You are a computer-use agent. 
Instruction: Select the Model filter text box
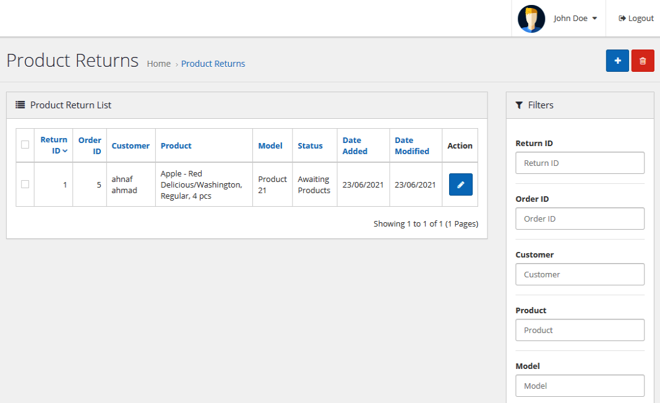(x=580, y=386)
